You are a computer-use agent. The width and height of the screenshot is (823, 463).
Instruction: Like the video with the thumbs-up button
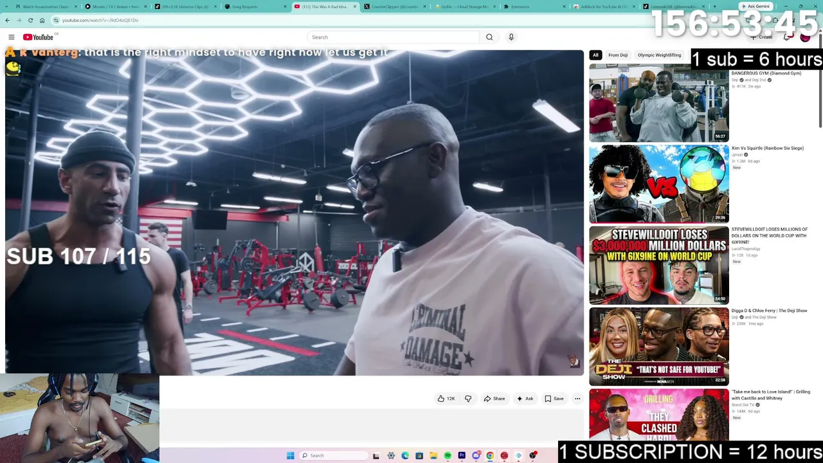coord(446,399)
